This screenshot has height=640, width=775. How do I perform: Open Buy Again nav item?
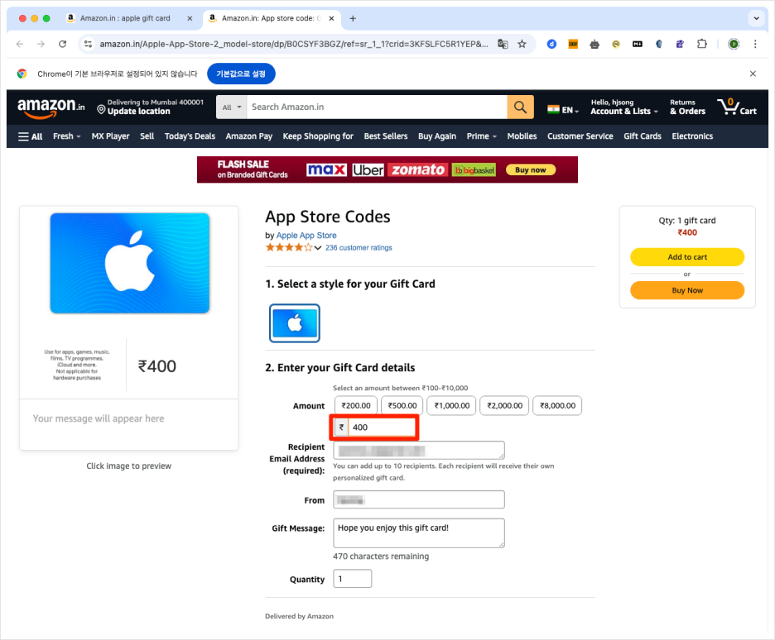(x=437, y=136)
